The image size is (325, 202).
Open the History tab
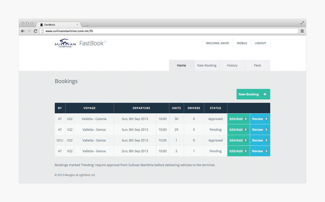[232, 65]
